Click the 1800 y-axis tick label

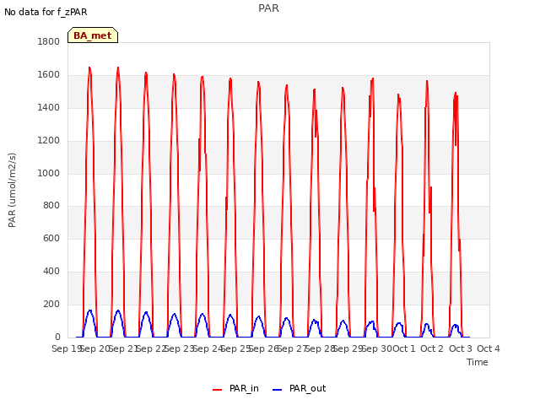49,41
